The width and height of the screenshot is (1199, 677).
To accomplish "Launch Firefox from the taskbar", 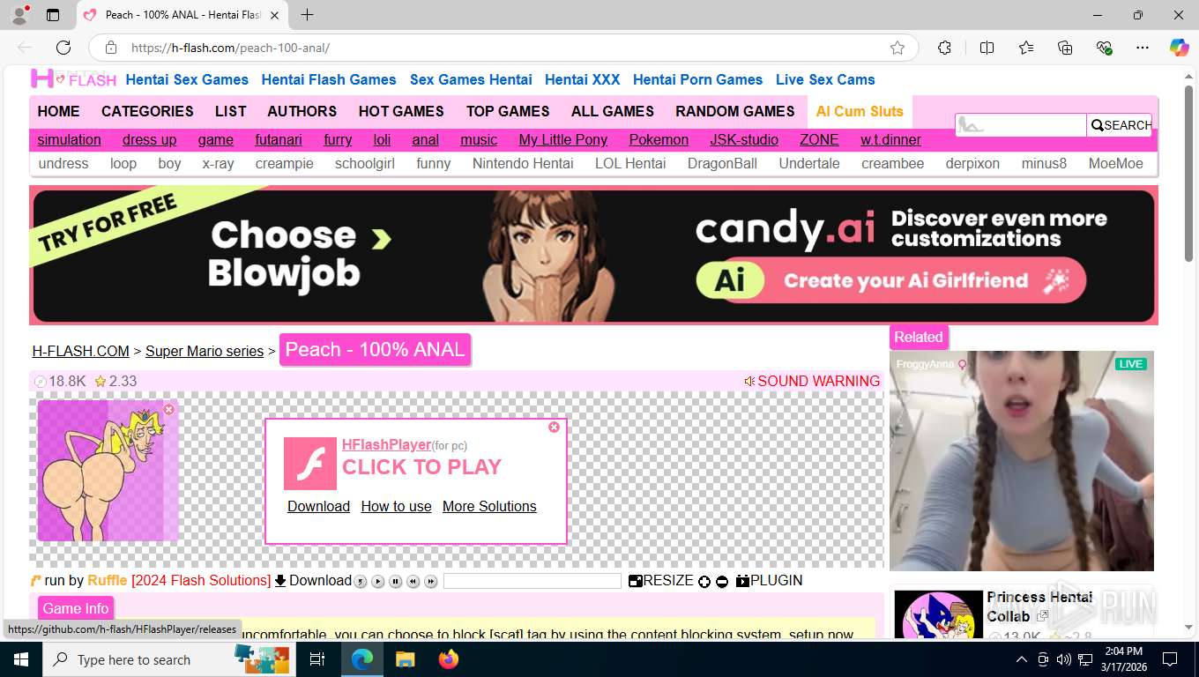I will click(x=449, y=659).
